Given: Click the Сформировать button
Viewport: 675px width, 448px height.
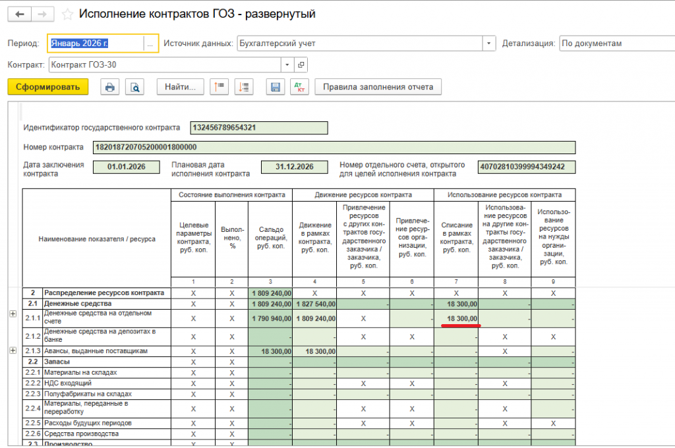Looking at the screenshot, I should 47,87.
